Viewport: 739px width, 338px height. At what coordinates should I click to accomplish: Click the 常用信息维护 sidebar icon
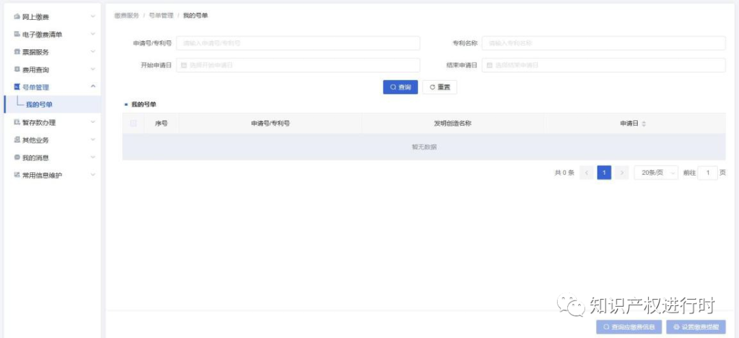point(17,175)
